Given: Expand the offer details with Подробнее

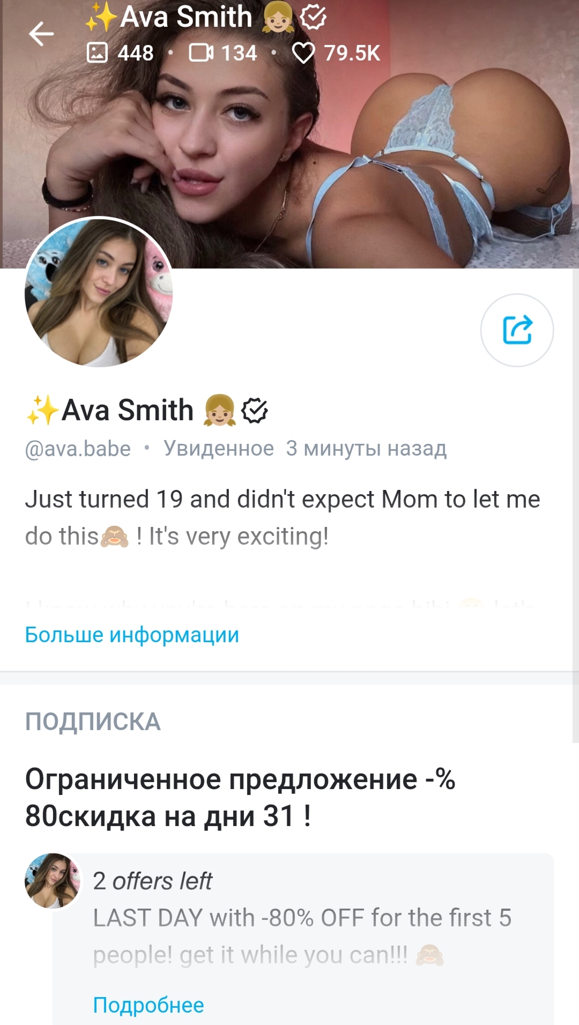Looking at the screenshot, I should [x=149, y=1005].
